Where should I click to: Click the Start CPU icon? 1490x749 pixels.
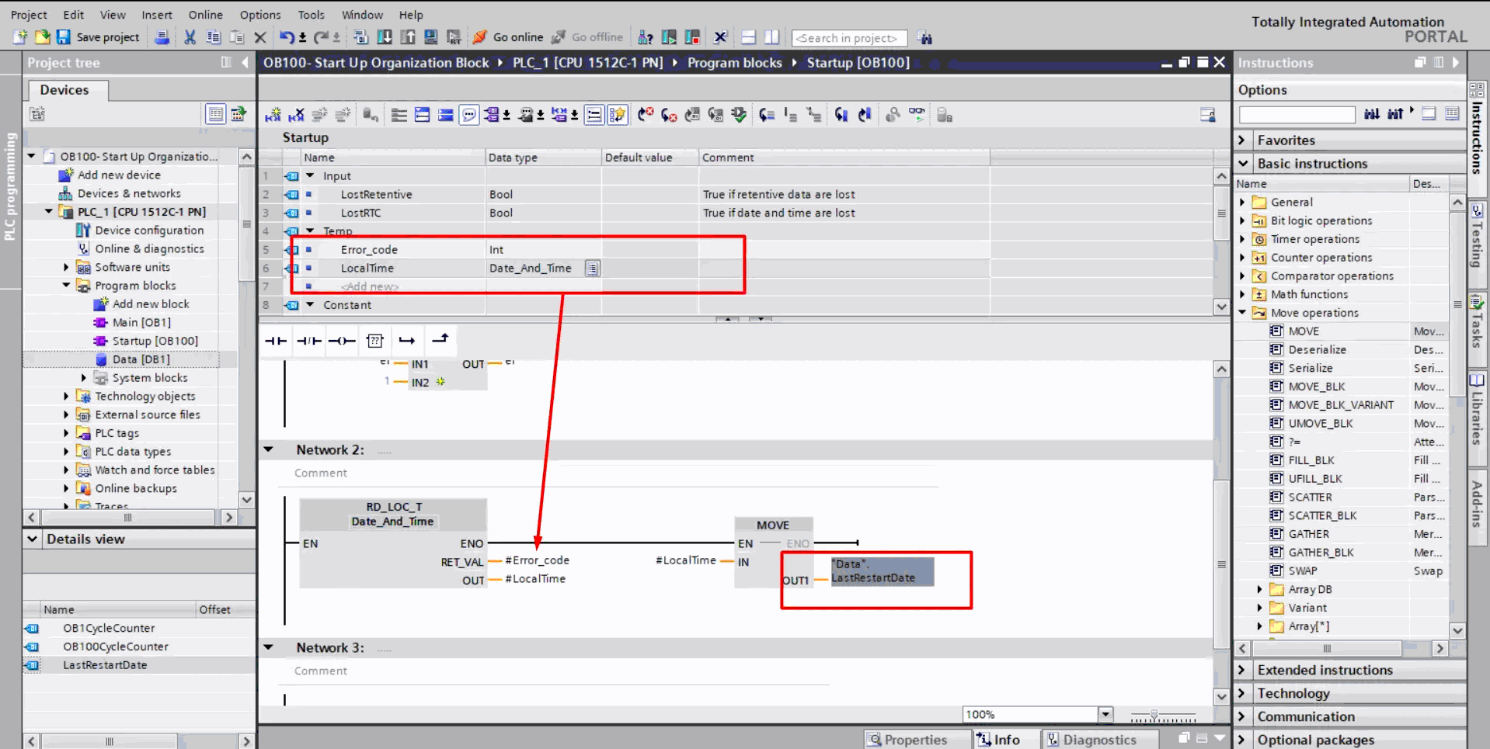click(x=669, y=37)
